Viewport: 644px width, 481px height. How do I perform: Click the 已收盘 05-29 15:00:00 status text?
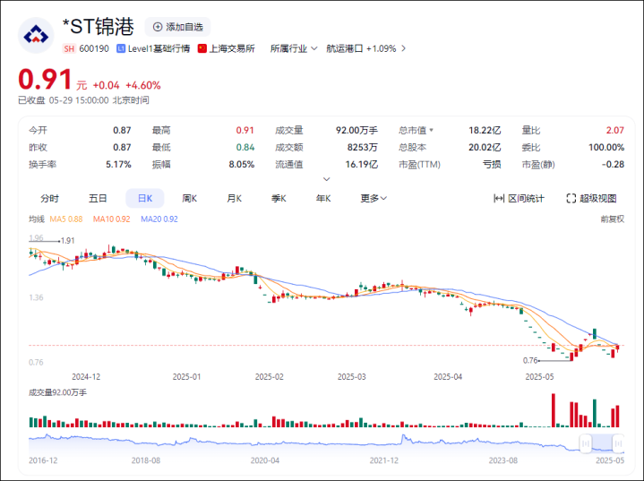(x=83, y=100)
